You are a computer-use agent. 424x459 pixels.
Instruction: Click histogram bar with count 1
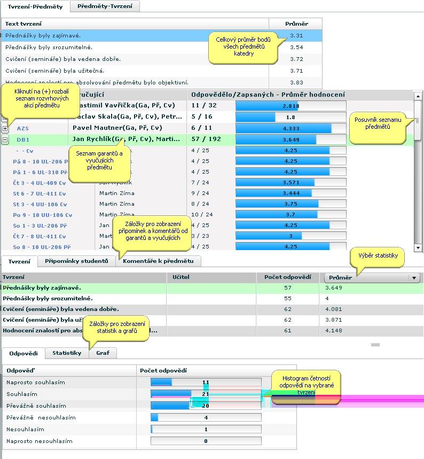(206, 429)
